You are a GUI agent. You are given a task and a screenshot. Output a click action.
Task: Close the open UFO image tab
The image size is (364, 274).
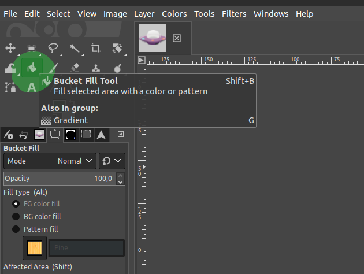(x=177, y=38)
